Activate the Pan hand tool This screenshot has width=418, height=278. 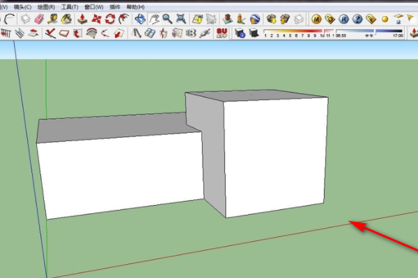[x=153, y=18]
